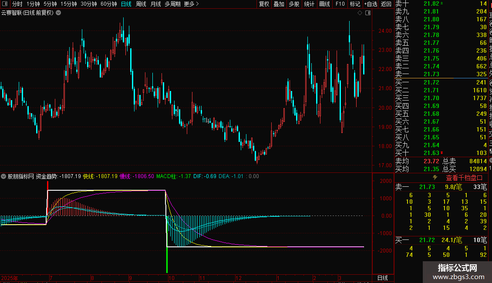
Task: Click the diamond icon above the price chart
Action: click(x=360, y=13)
